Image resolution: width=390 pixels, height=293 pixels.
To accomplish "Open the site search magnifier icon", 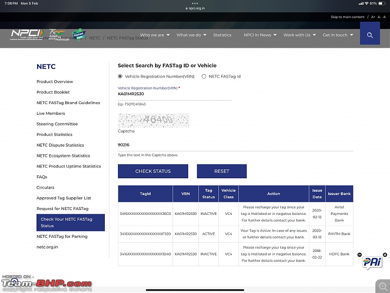I will [x=370, y=35].
